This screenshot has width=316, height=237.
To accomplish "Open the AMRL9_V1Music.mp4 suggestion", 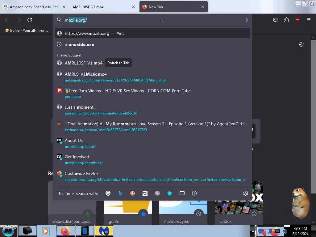I will coord(152,77).
